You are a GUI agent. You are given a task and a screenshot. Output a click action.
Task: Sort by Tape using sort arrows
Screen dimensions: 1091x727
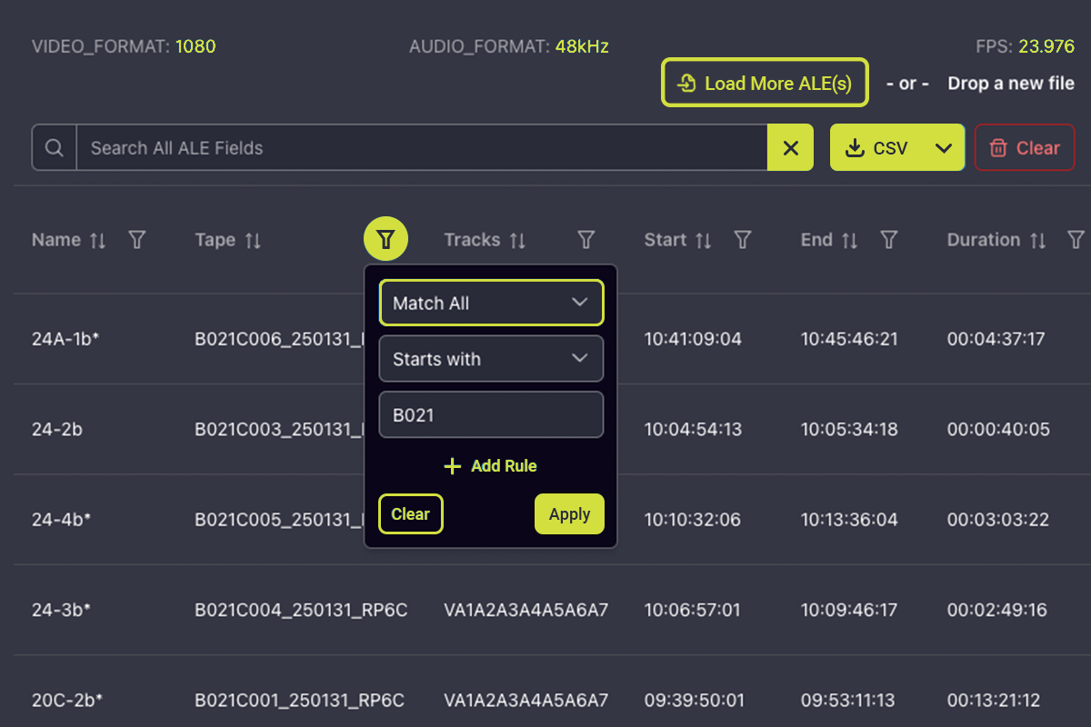[253, 241]
